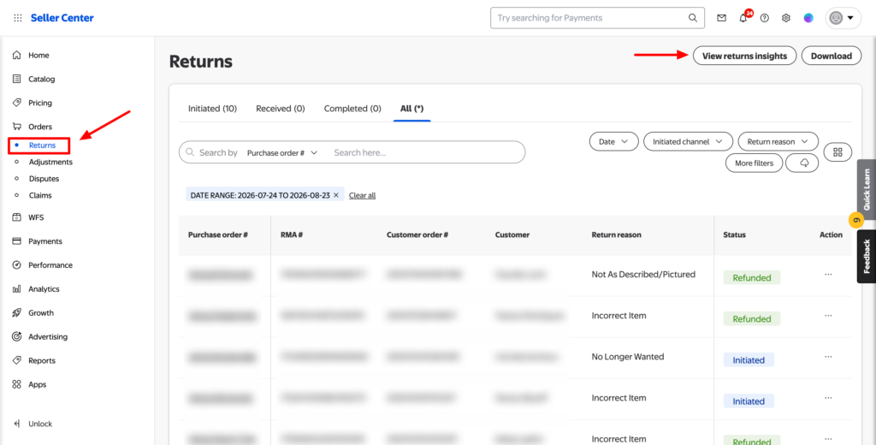Viewport: 876px width, 445px height.
Task: Switch to Received (0) tab
Action: click(x=281, y=109)
